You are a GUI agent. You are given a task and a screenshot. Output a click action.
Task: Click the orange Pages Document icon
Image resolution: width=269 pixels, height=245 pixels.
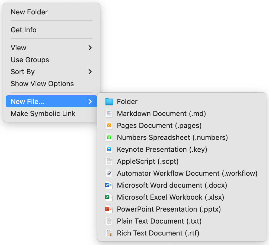(x=109, y=125)
